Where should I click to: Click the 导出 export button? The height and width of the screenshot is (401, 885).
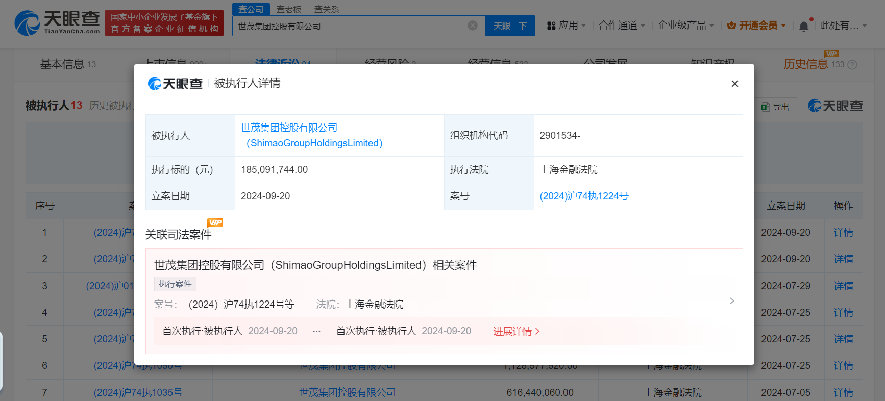point(775,107)
